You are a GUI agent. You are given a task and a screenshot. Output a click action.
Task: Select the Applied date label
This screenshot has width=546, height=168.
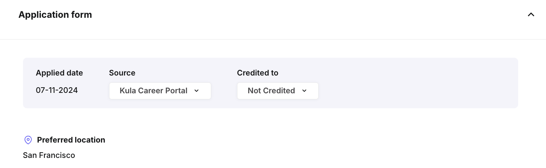click(x=59, y=73)
